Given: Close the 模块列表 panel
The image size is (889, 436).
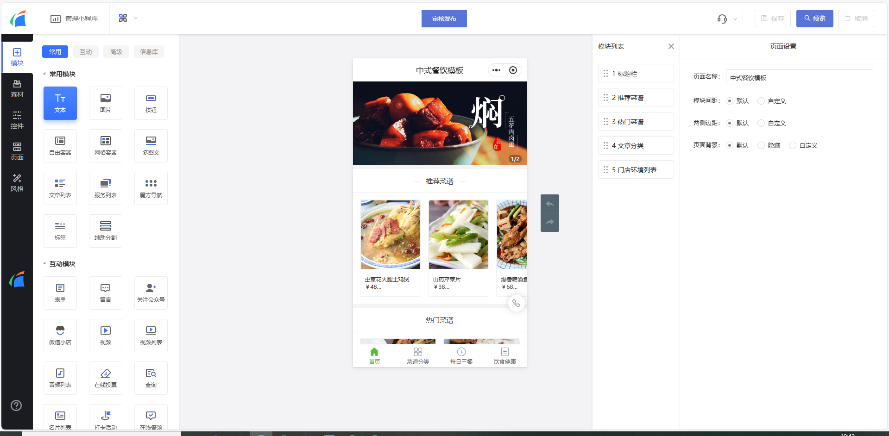Looking at the screenshot, I should click(x=671, y=46).
